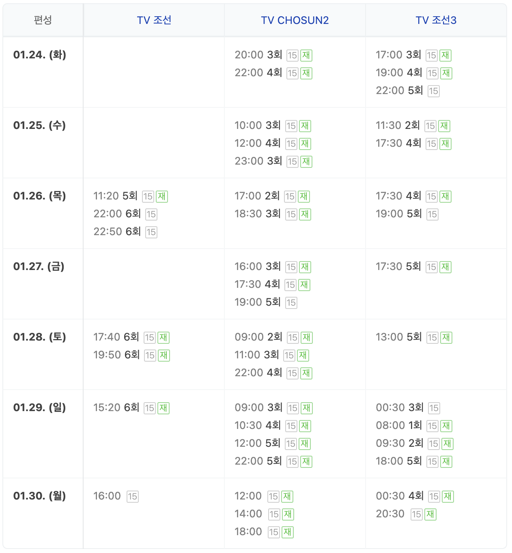512x553 pixels.
Task: Select the 11:30 2회 entry on 01.25
Action: coord(398,125)
